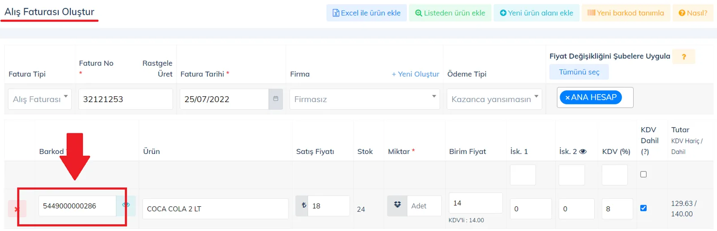Image resolution: width=717 pixels, height=231 pixels.
Task: Click Tümünü seç button
Action: 579,72
